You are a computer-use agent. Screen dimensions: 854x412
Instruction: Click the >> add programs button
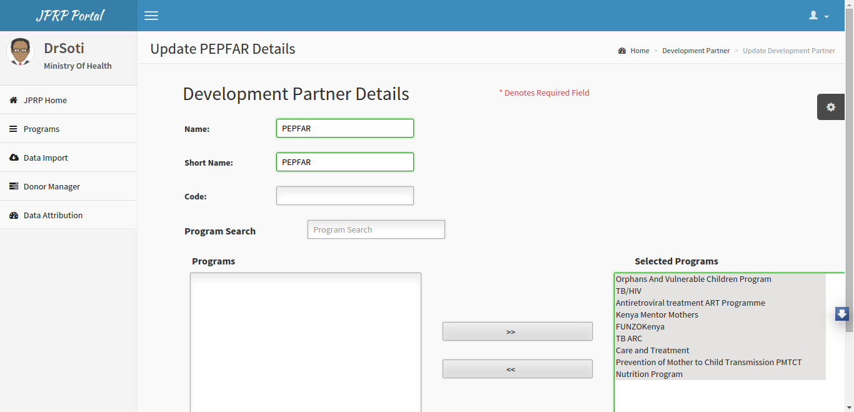point(518,331)
